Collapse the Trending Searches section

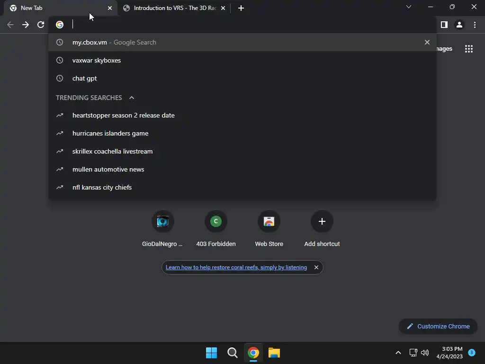click(132, 98)
